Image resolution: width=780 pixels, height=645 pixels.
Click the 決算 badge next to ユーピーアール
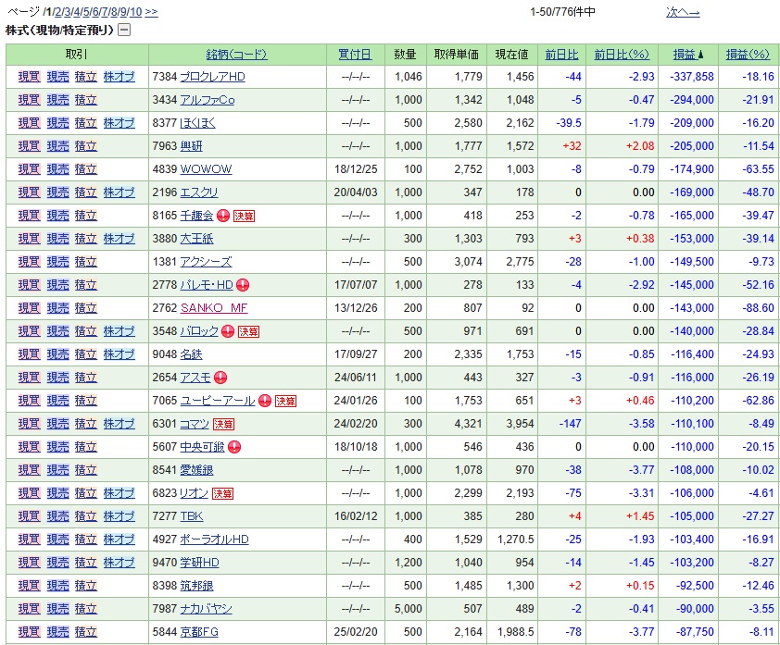[285, 401]
